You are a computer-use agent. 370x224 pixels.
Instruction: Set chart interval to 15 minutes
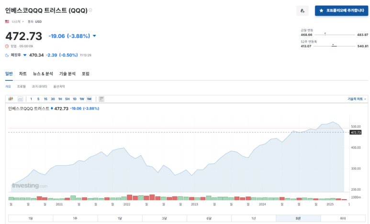pyautogui.click(x=45, y=99)
